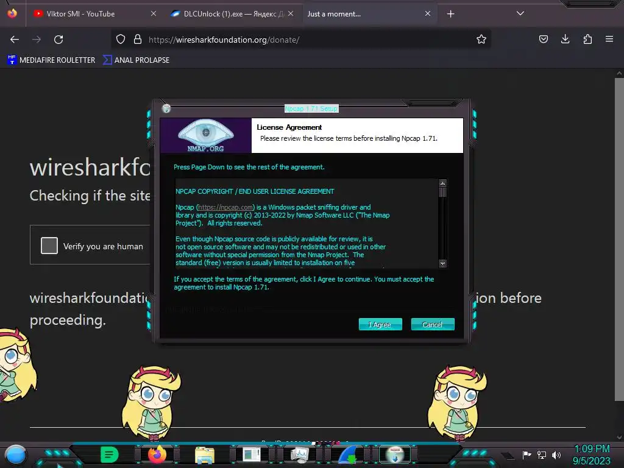The width and height of the screenshot is (624, 468).
Task: Click the browser page vertical scrollbar
Action: coord(619,239)
